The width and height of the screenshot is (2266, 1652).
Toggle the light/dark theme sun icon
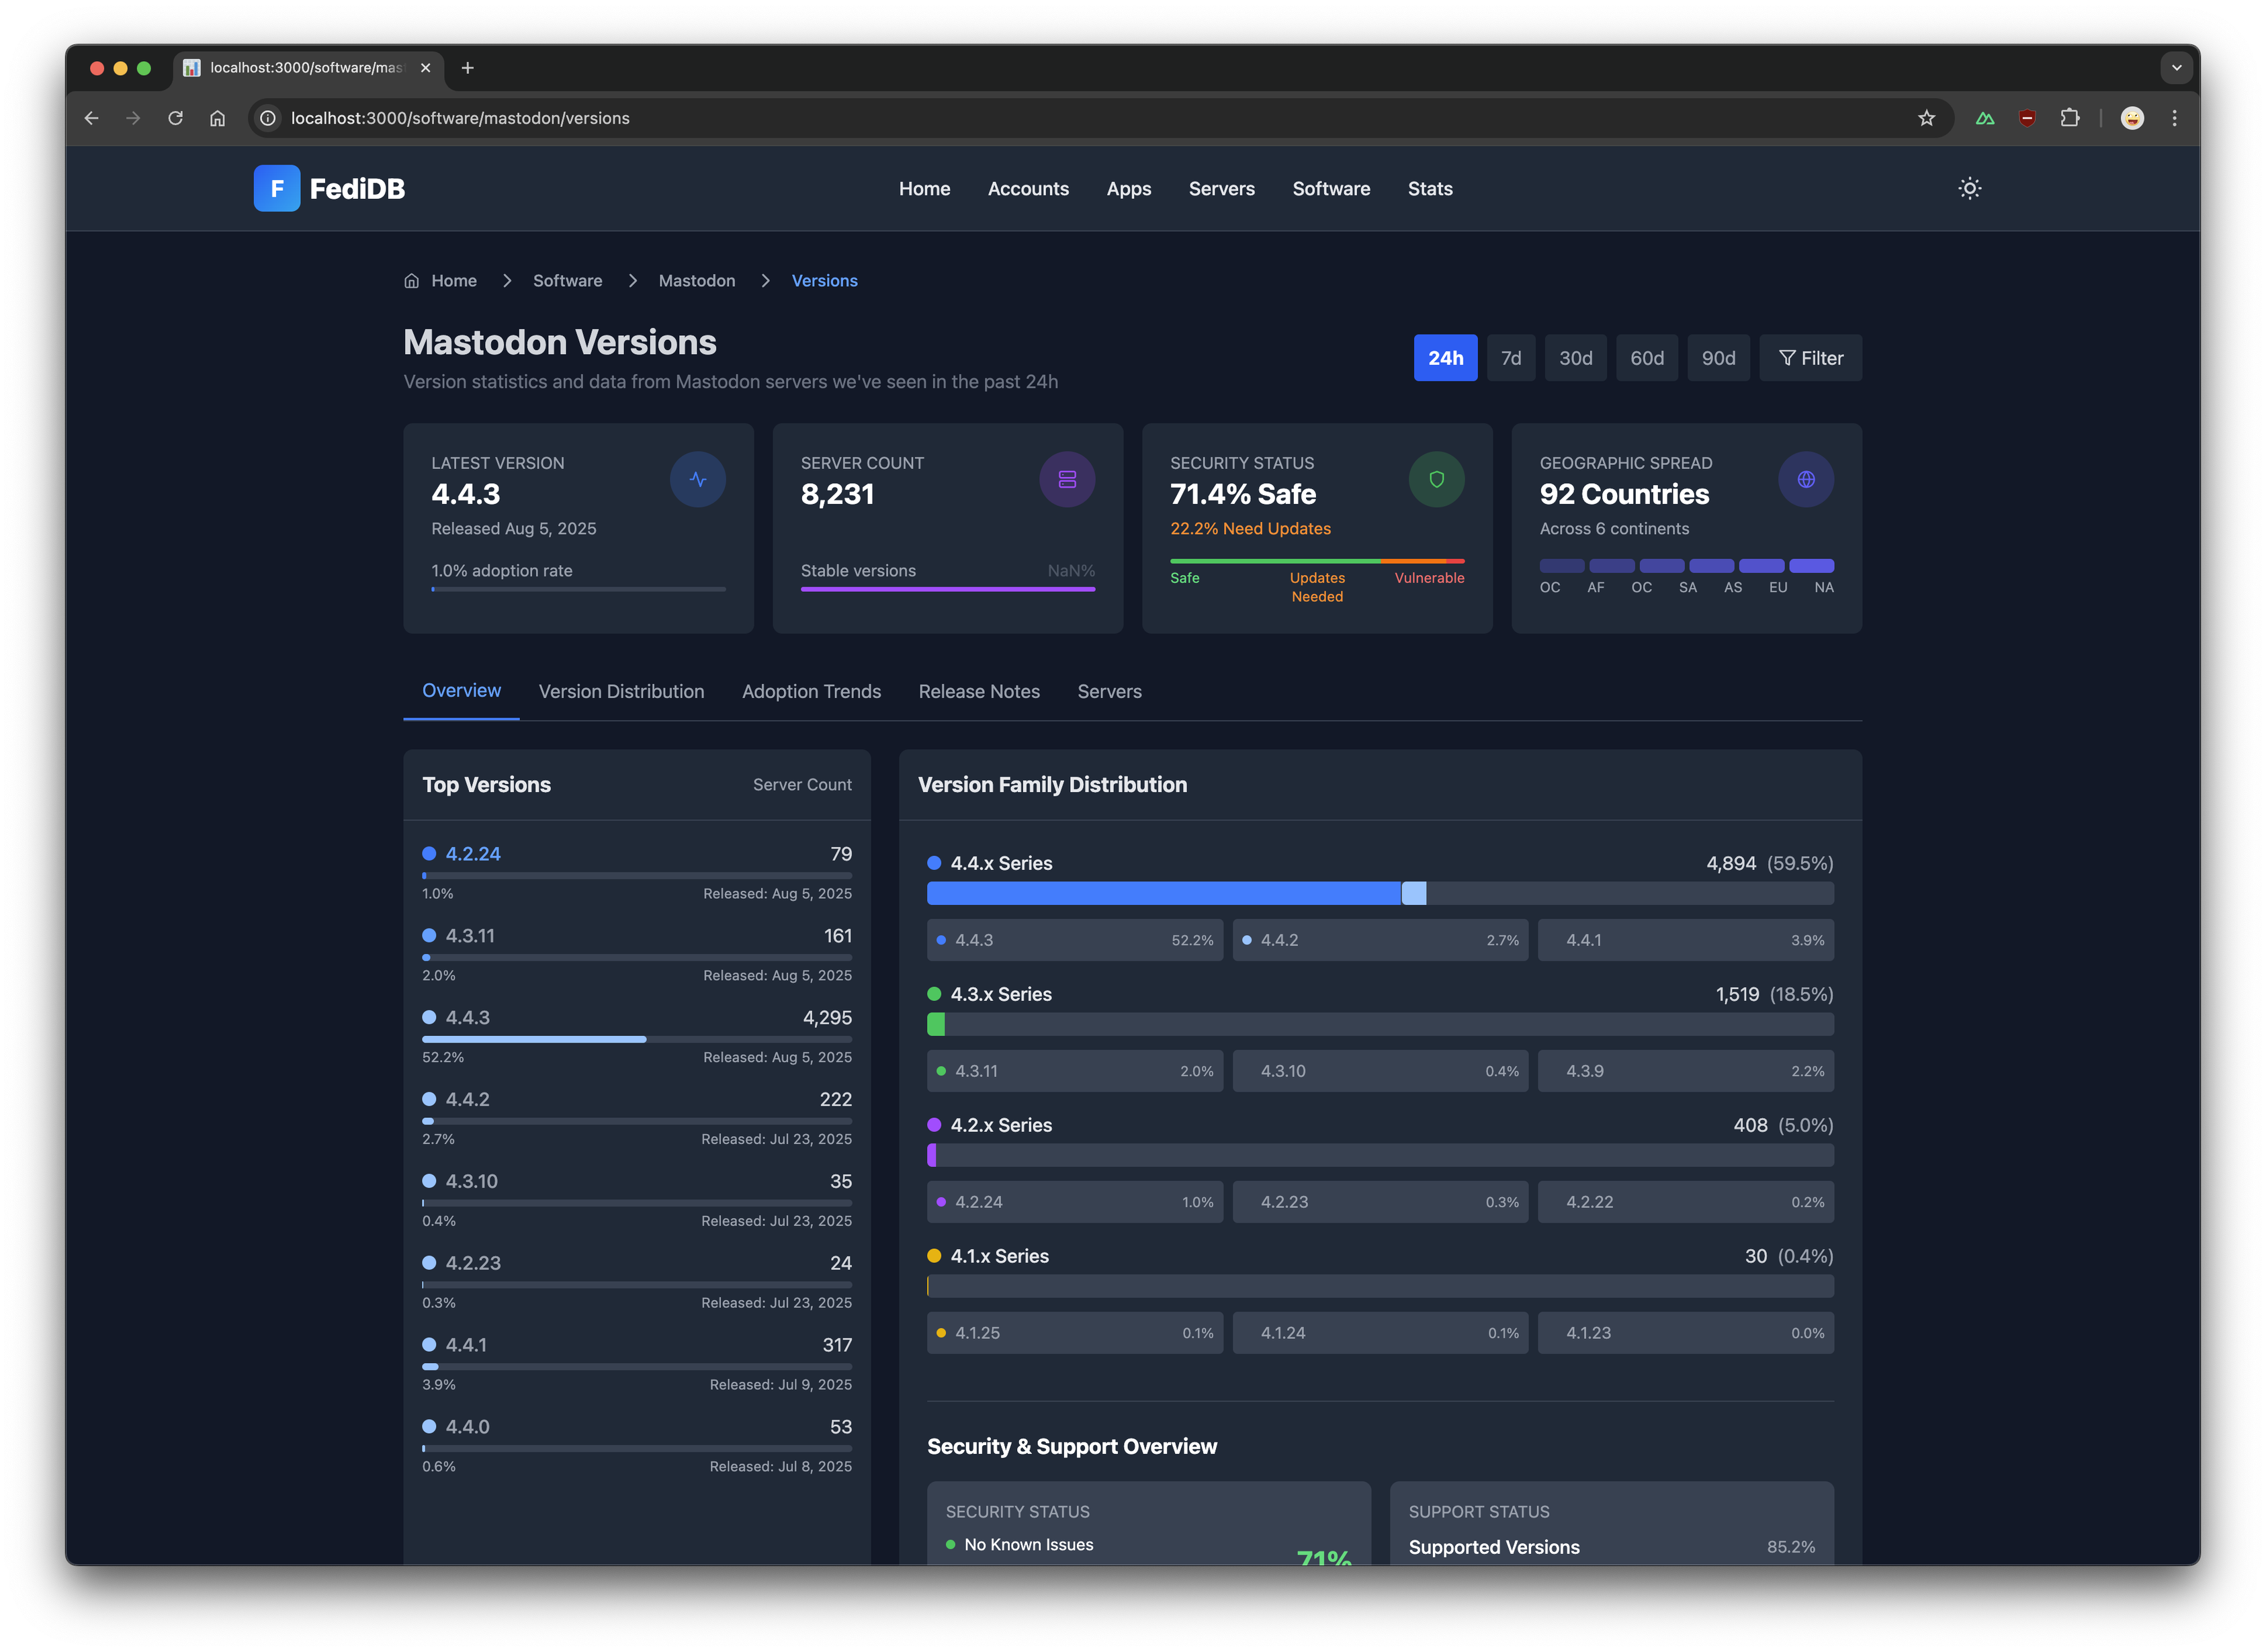pos(1969,188)
